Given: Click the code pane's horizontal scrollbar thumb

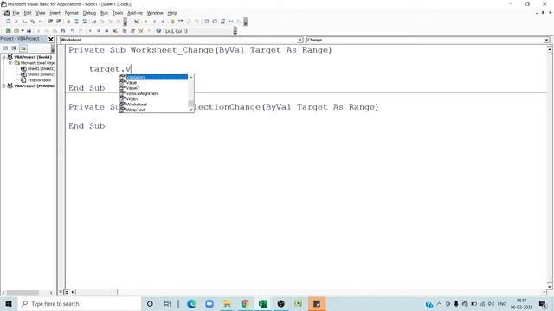Looking at the screenshot, I should point(96,292).
